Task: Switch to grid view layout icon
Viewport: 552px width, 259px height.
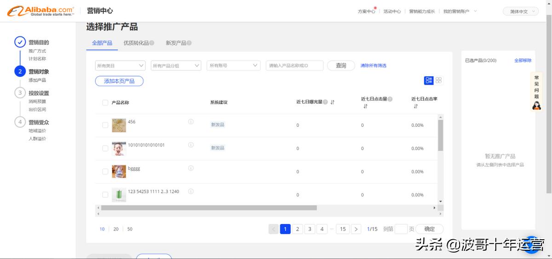Action: pos(439,80)
